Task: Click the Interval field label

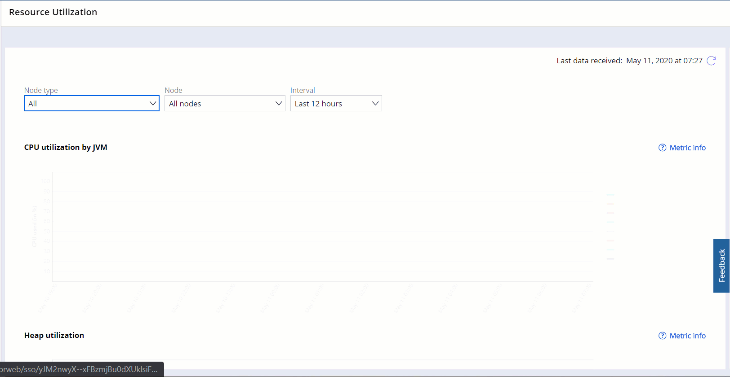Action: point(303,90)
